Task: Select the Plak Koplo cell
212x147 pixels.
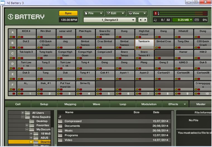Action: (85, 34)
